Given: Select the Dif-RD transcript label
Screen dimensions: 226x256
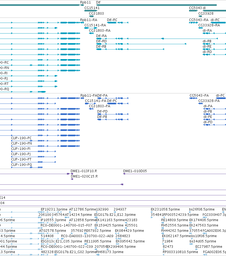Looking at the screenshot, I should (101, 41).
